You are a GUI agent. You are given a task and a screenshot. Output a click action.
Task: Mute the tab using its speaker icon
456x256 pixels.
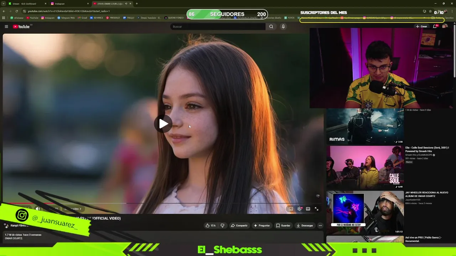tap(126, 4)
